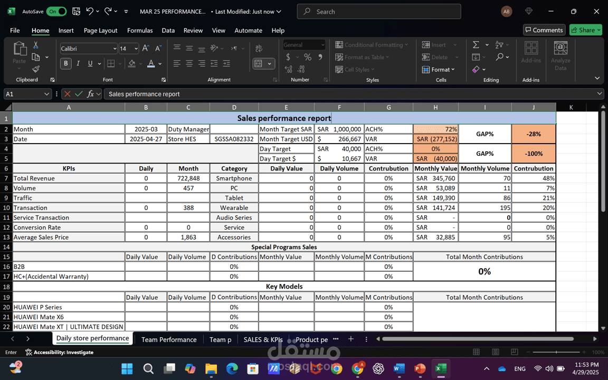Open Format as Table menu
608x380 pixels.
pos(362,57)
